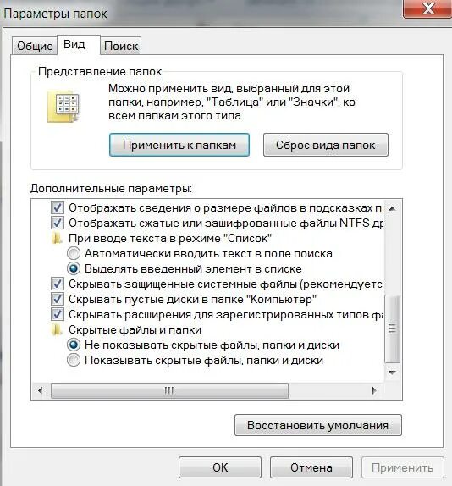Click the greyed Применить button
The image size is (452, 486).
pyautogui.click(x=402, y=467)
